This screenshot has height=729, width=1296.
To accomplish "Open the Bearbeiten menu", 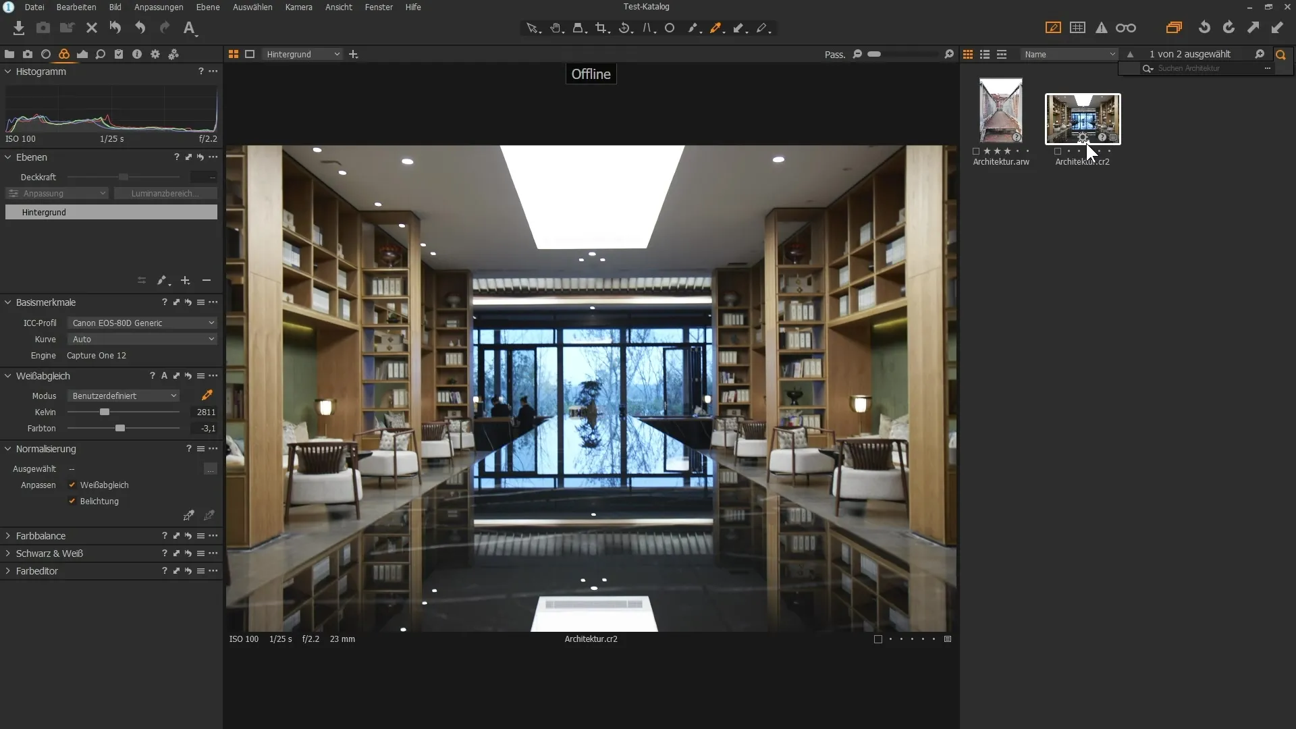I will point(76,7).
